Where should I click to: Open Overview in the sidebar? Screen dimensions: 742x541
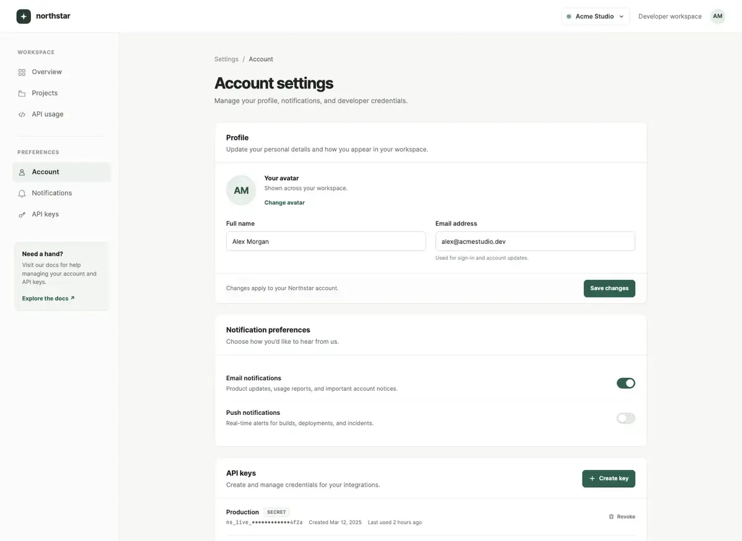pos(61,72)
